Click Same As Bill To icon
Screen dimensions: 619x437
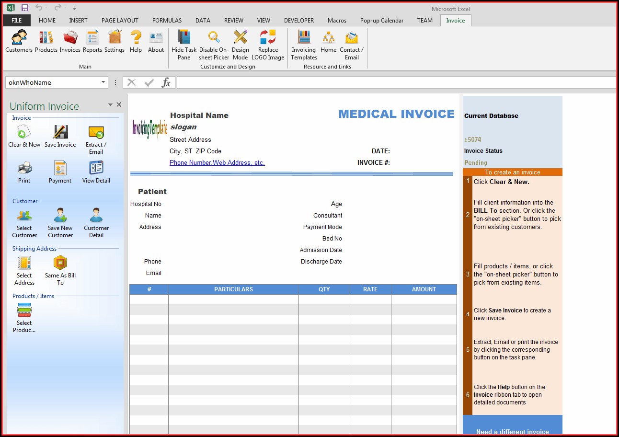[60, 271]
